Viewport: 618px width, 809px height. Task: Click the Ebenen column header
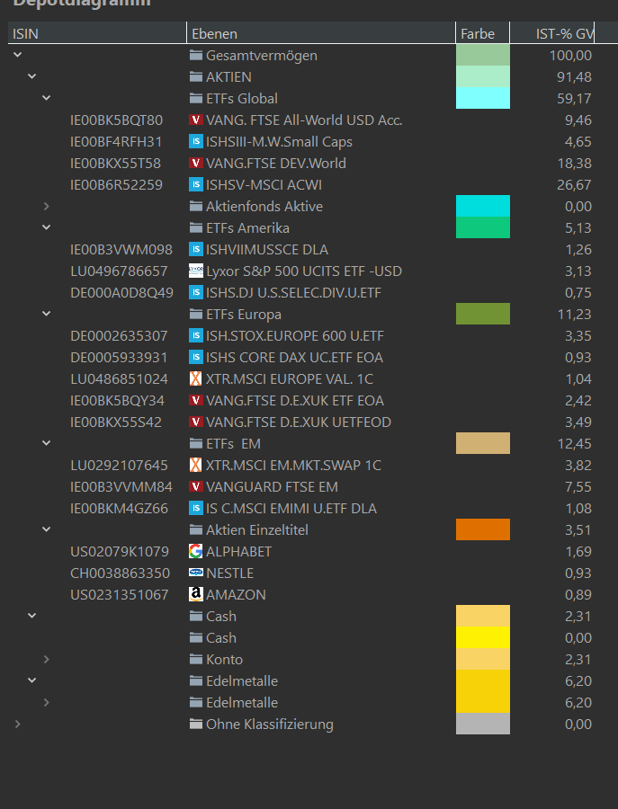pyautogui.click(x=320, y=33)
